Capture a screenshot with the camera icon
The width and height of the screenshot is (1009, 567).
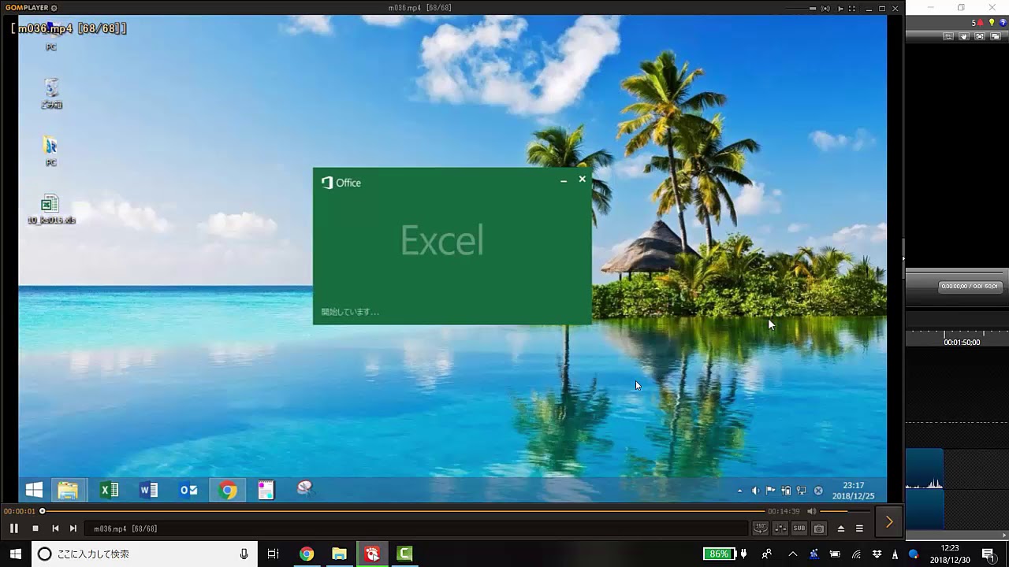(x=819, y=528)
